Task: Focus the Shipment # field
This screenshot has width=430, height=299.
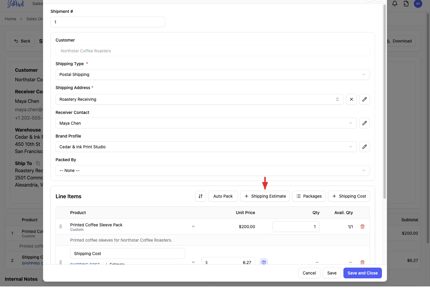Action: click(x=108, y=22)
